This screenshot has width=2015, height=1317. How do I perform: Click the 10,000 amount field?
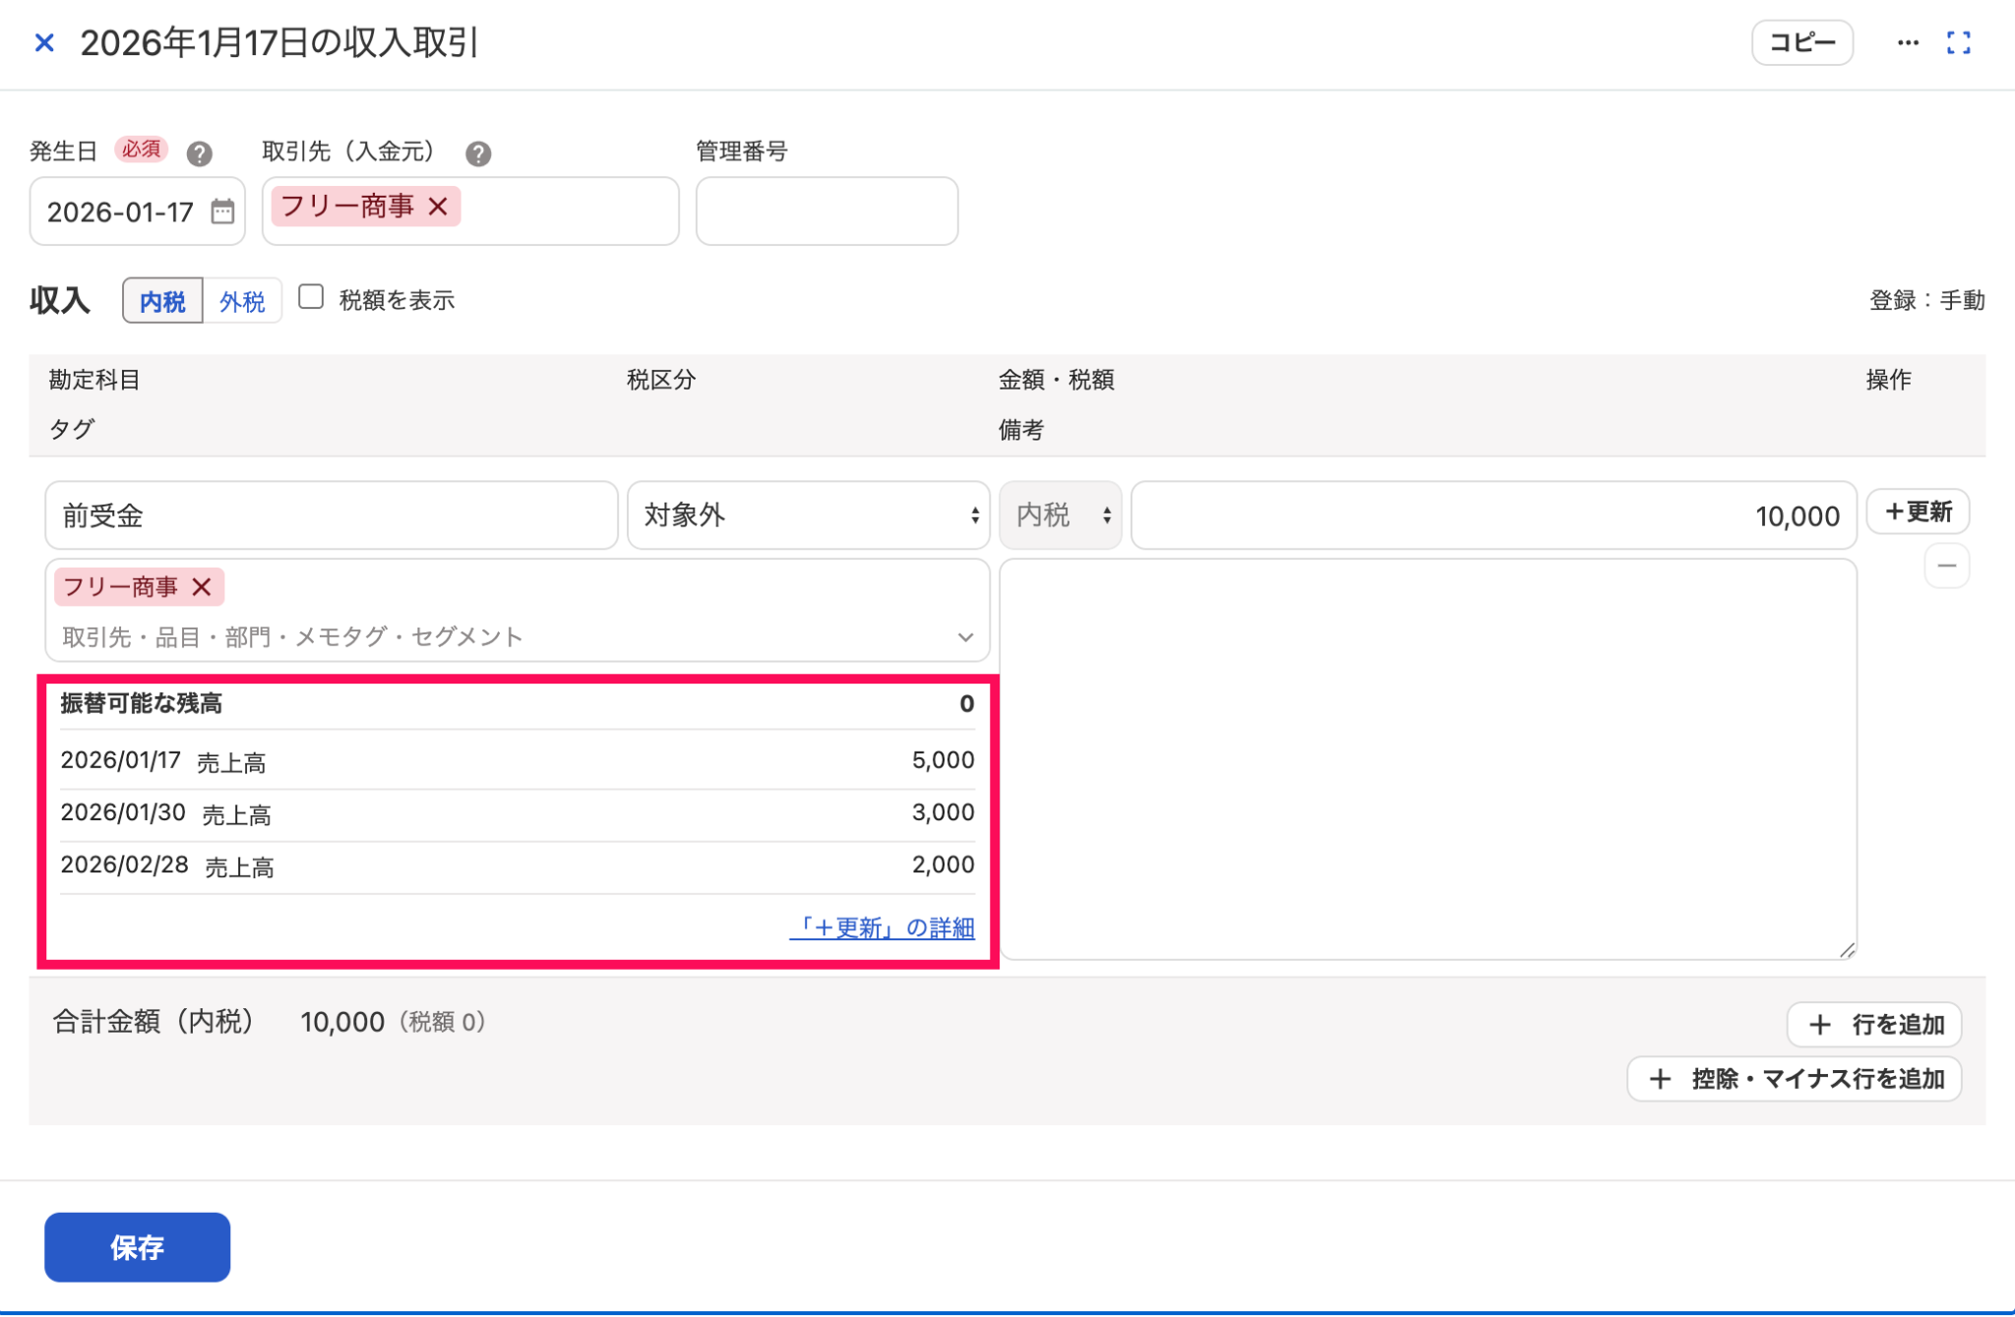tap(1494, 515)
